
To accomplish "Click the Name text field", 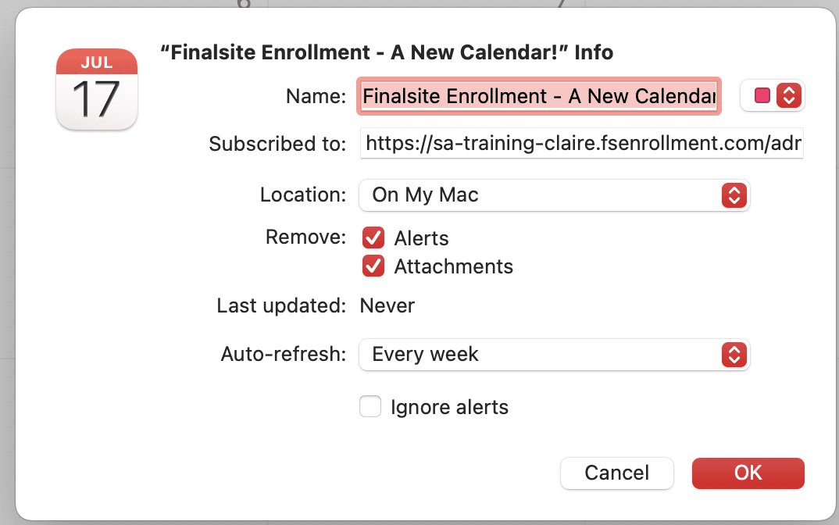I will click(539, 96).
